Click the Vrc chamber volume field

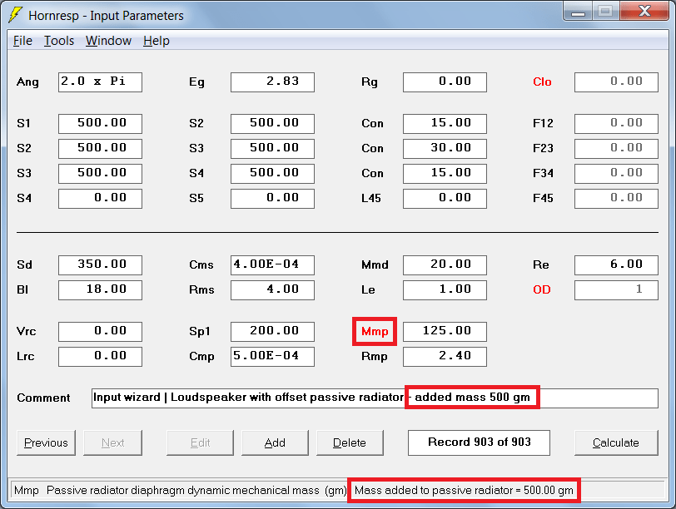100,332
